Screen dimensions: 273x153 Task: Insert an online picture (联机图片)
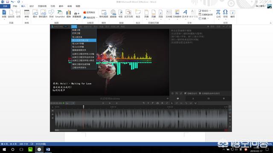(43, 14)
